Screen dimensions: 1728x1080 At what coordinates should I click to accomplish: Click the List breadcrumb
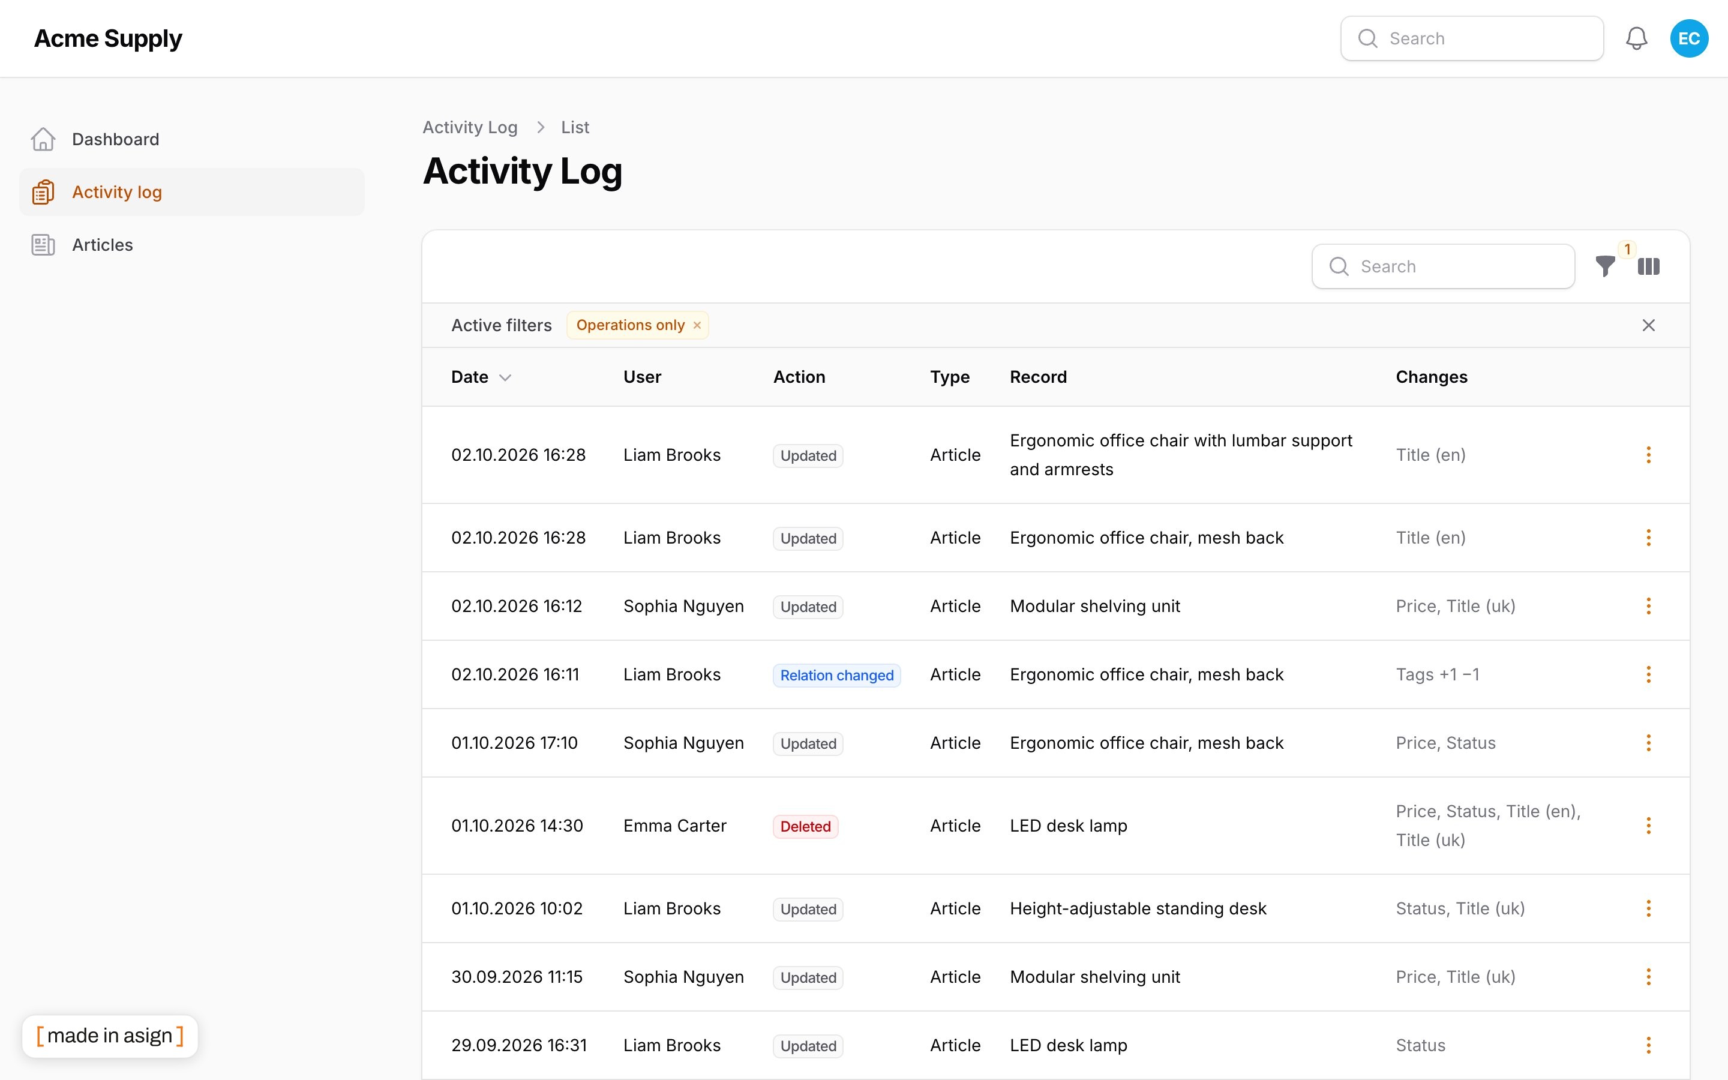[x=575, y=127]
